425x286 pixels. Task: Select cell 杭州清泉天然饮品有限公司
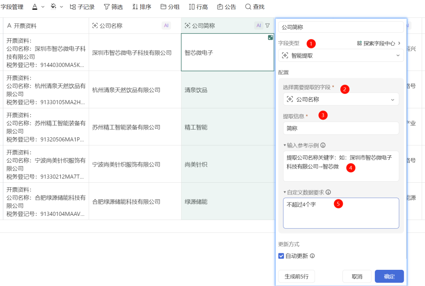[x=135, y=90]
